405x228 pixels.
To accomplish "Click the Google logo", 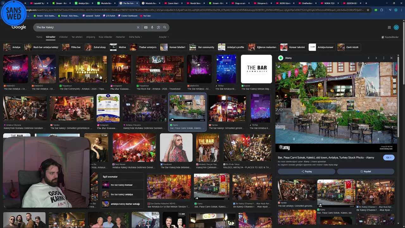I will point(19,27).
